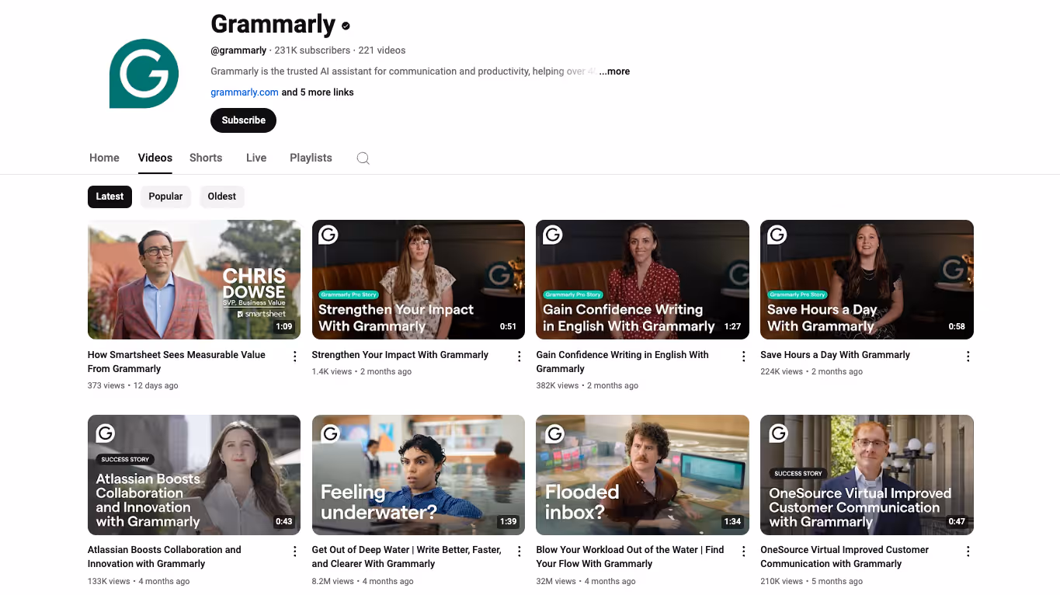Play the Flooded inbox? thumbnail

(642, 475)
